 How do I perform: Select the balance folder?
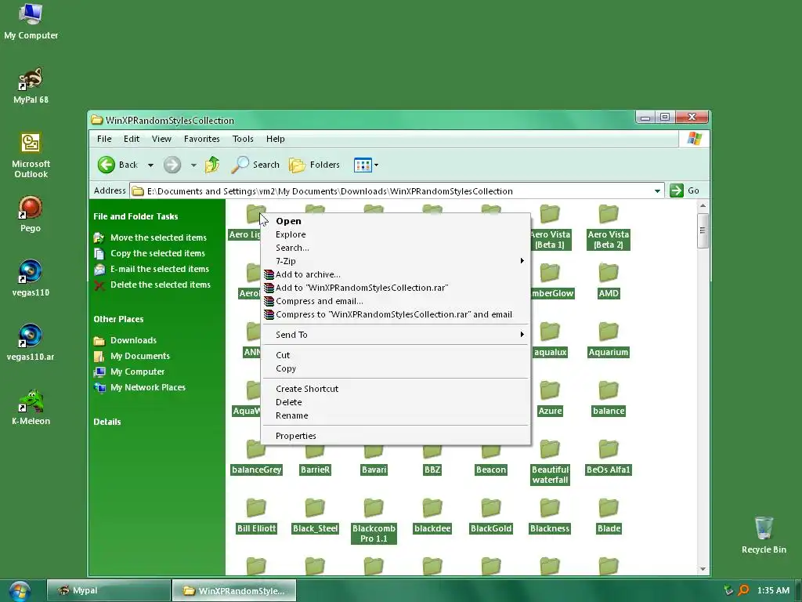click(x=609, y=398)
